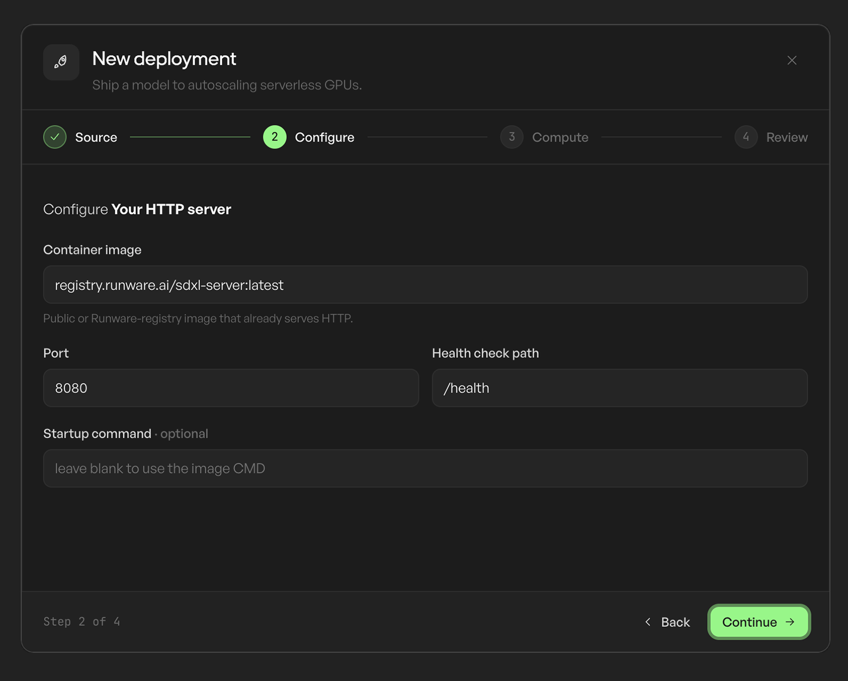This screenshot has height=681, width=848.
Task: Click the "New deployment" title
Action: point(164,58)
